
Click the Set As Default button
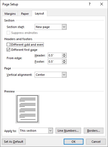pos(14,142)
